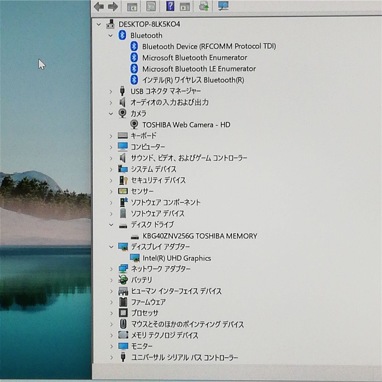Viewport: 382px width, 382px height.
Task: Expand the ネットワーク アダプター category
Action: point(112,269)
